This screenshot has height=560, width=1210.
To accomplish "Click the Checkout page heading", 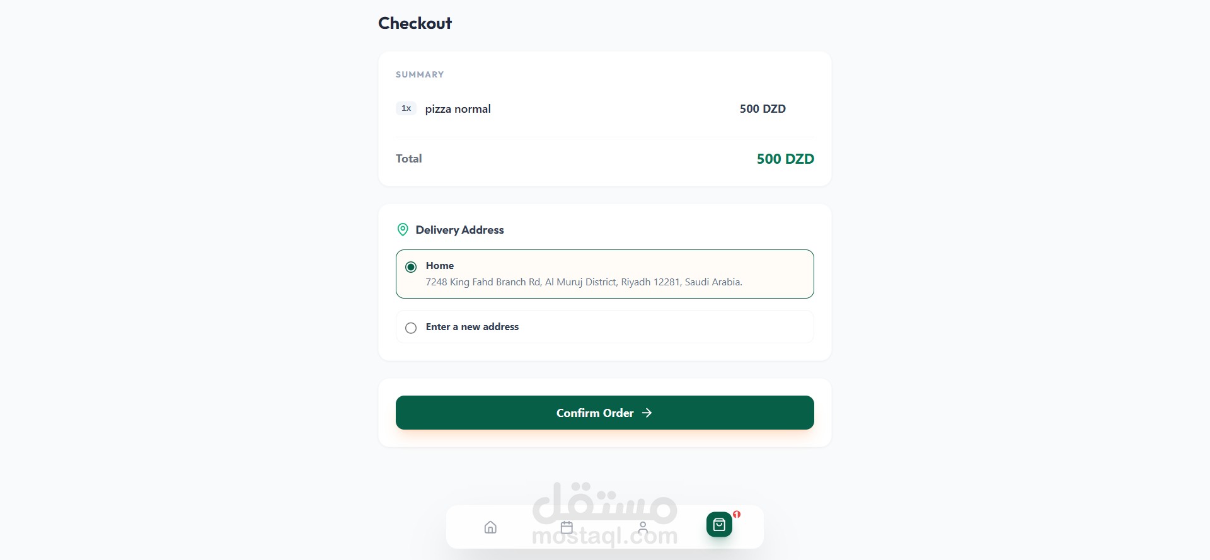I will tap(415, 23).
